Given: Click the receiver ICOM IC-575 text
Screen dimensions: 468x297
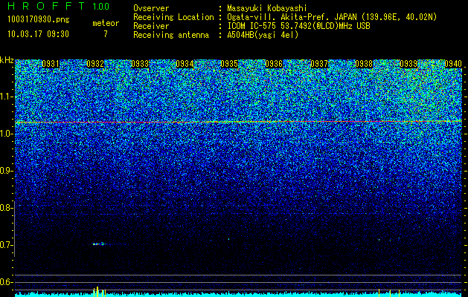Looking at the screenshot, I should [298, 26].
